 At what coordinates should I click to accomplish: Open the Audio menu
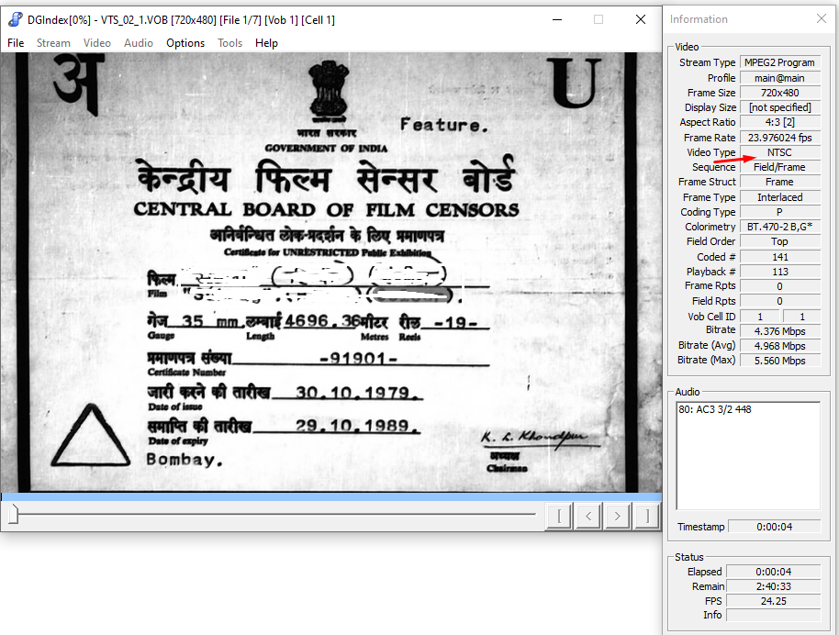click(x=139, y=43)
